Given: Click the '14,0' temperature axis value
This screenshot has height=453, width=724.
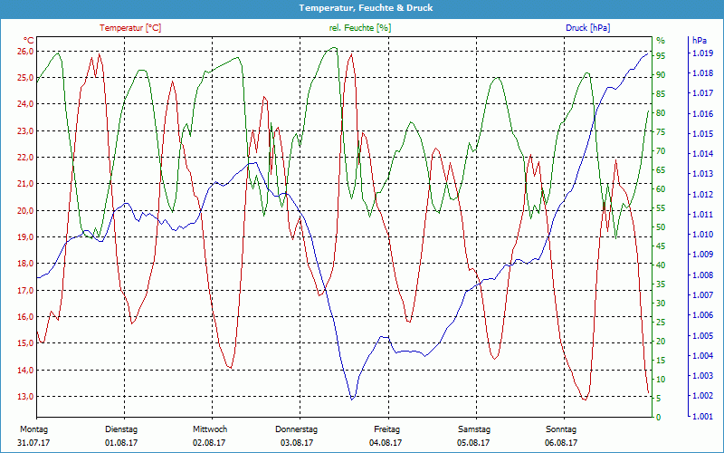Looking at the screenshot, I should tap(25, 371).
